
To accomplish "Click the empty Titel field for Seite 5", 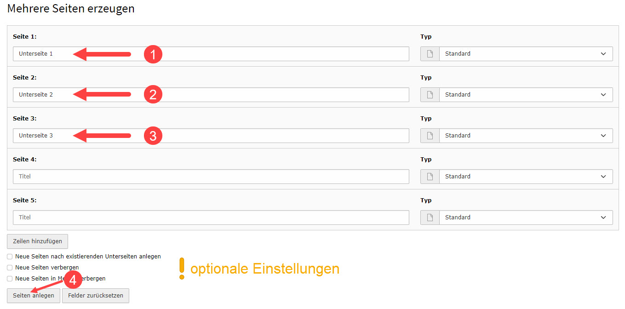I will coord(211,217).
